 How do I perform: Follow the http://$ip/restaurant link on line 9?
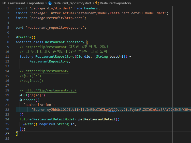[46, 47]
